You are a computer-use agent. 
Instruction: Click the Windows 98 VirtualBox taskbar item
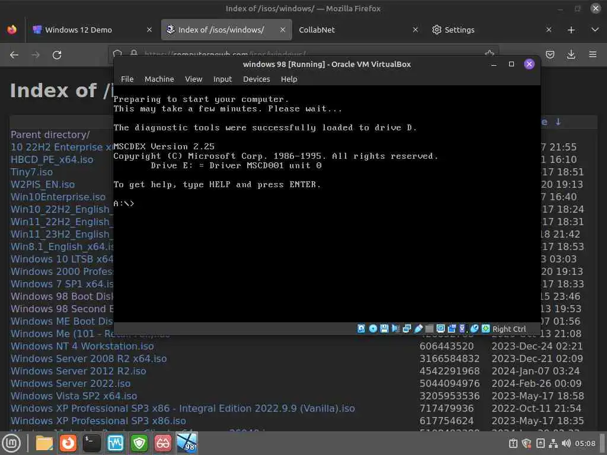coord(187,443)
